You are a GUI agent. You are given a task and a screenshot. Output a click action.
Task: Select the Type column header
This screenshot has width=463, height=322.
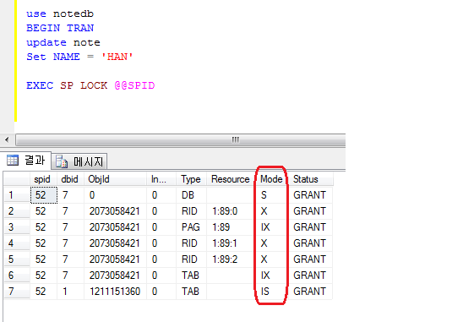pyautogui.click(x=191, y=179)
